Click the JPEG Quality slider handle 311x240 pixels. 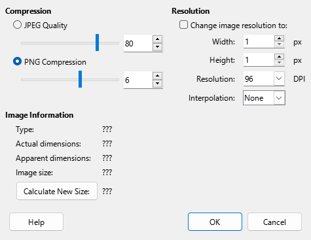click(x=98, y=43)
